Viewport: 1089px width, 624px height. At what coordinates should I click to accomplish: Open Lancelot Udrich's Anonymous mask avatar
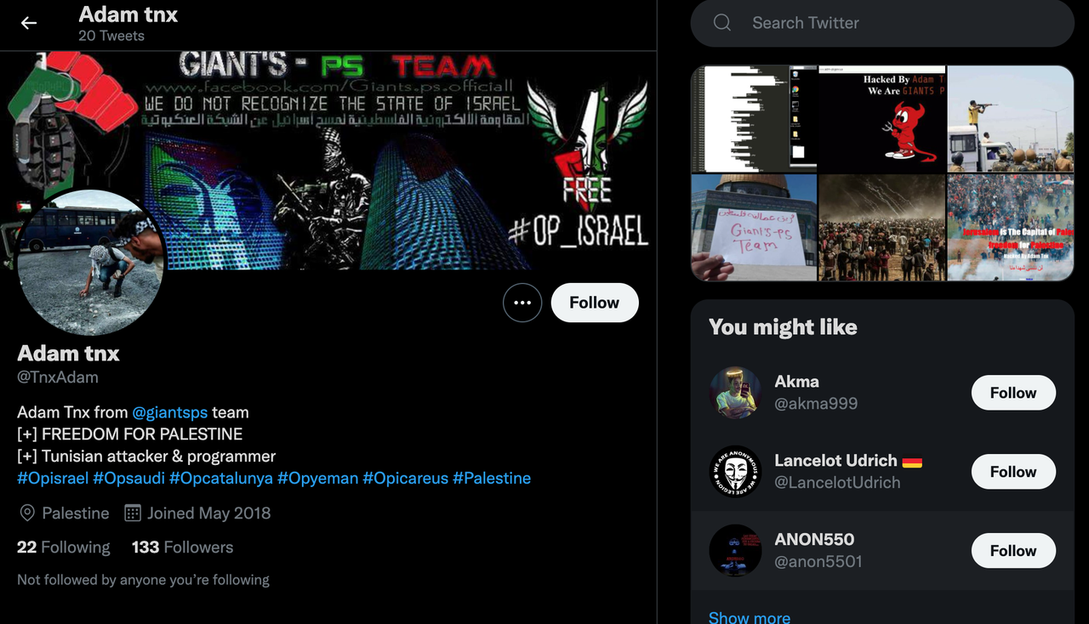coord(735,472)
